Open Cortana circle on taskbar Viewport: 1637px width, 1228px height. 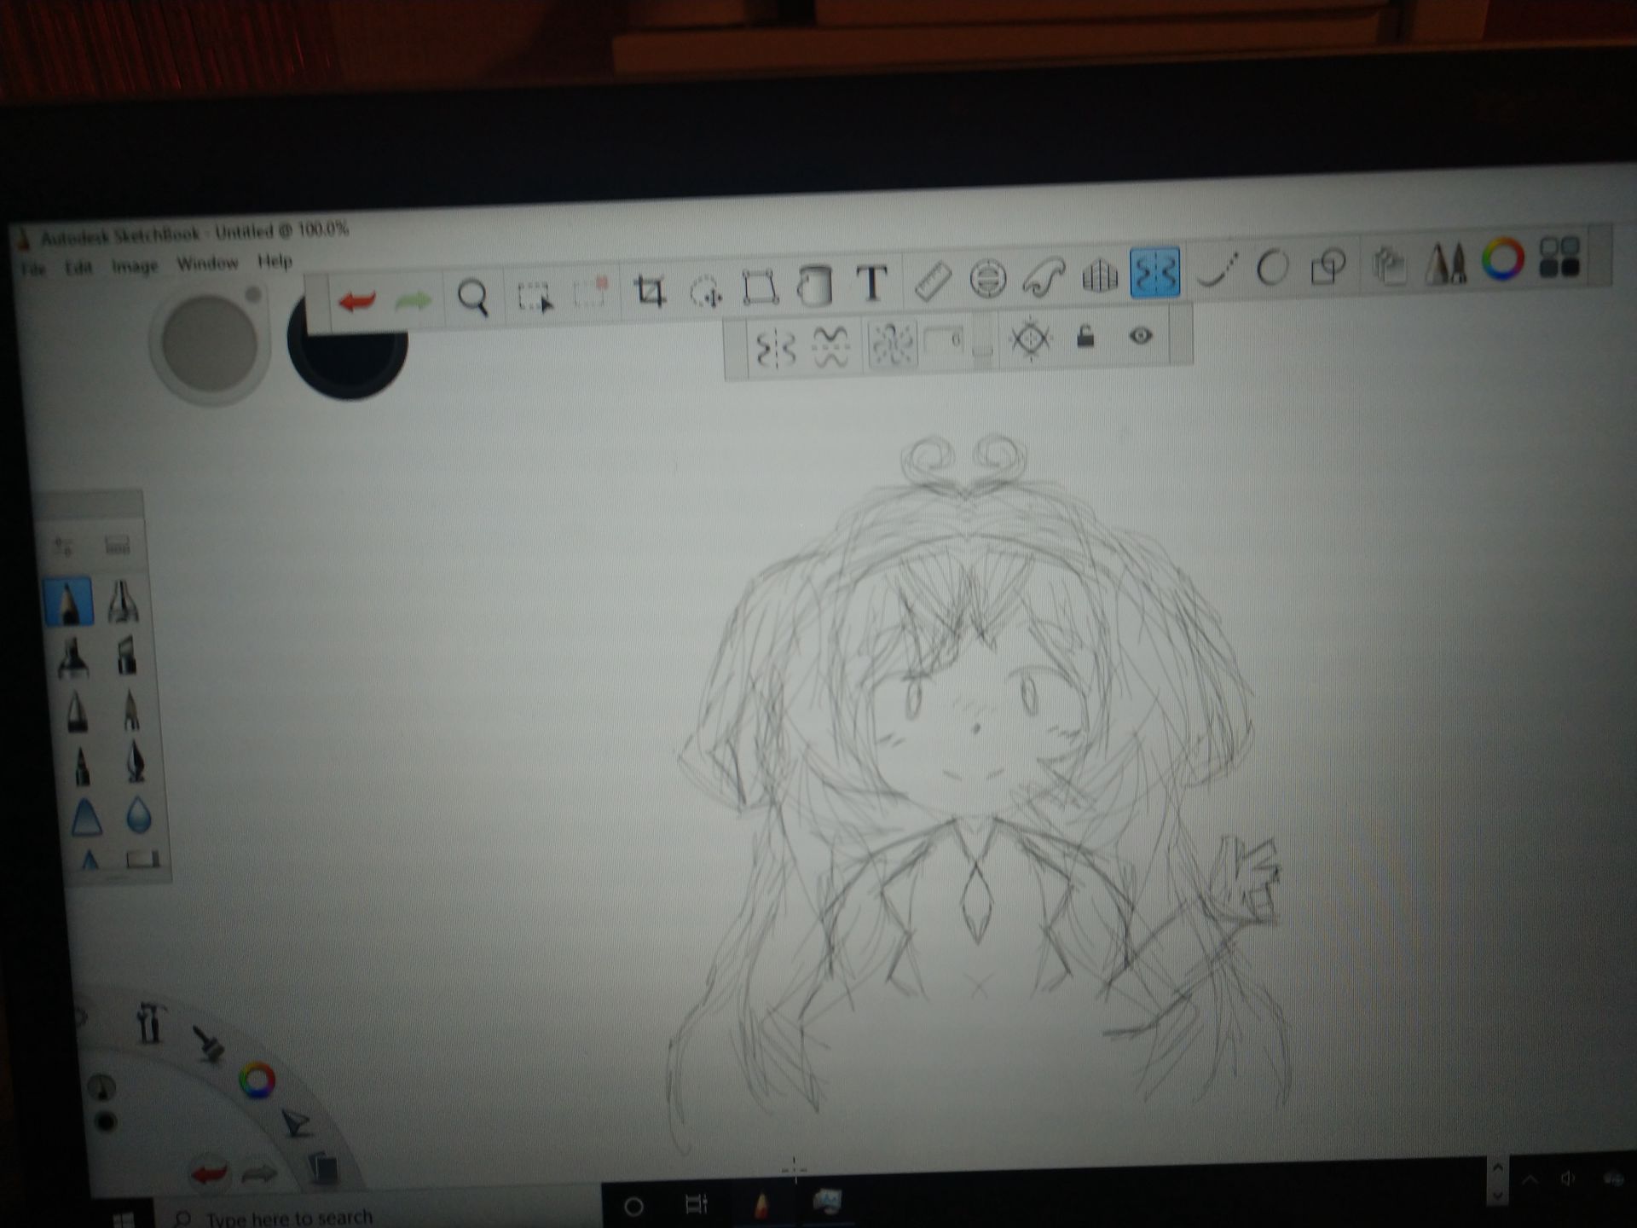tap(633, 1207)
